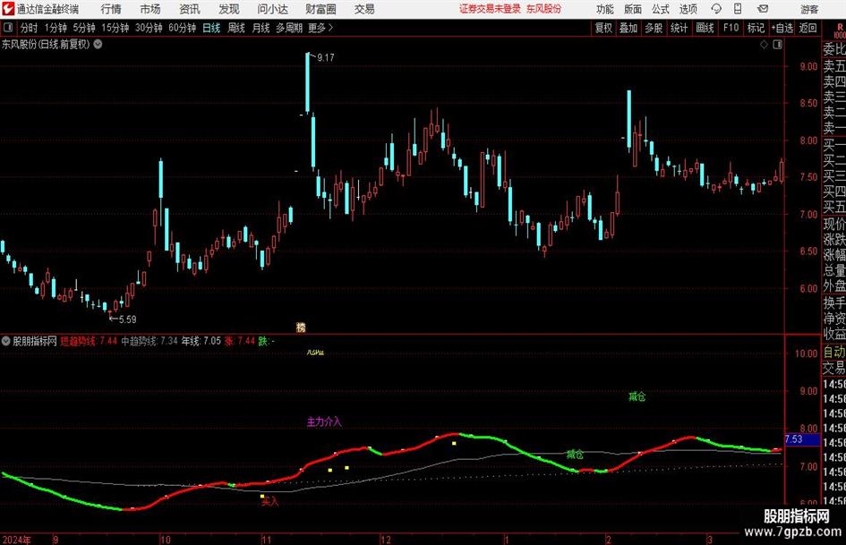Screen dimensions: 846x545
Task: Open the 公式 menu
Action: pos(660,9)
